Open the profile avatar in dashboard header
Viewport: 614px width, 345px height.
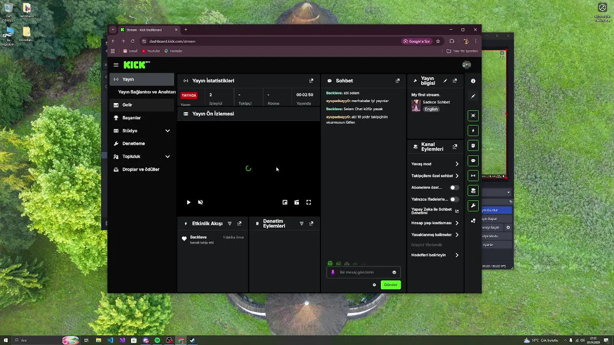click(466, 65)
